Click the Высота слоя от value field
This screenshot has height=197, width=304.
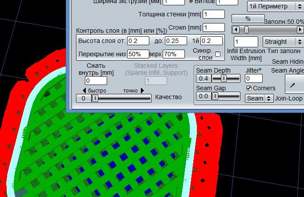coord(138,41)
